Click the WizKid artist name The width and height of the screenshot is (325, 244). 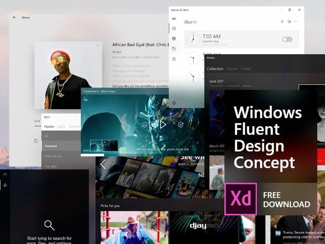[117, 52]
